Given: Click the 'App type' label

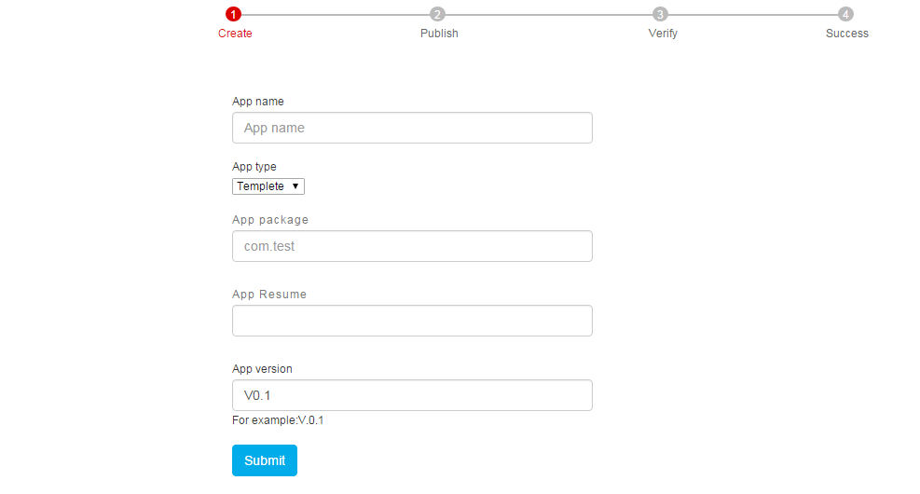Looking at the screenshot, I should pyautogui.click(x=254, y=167).
